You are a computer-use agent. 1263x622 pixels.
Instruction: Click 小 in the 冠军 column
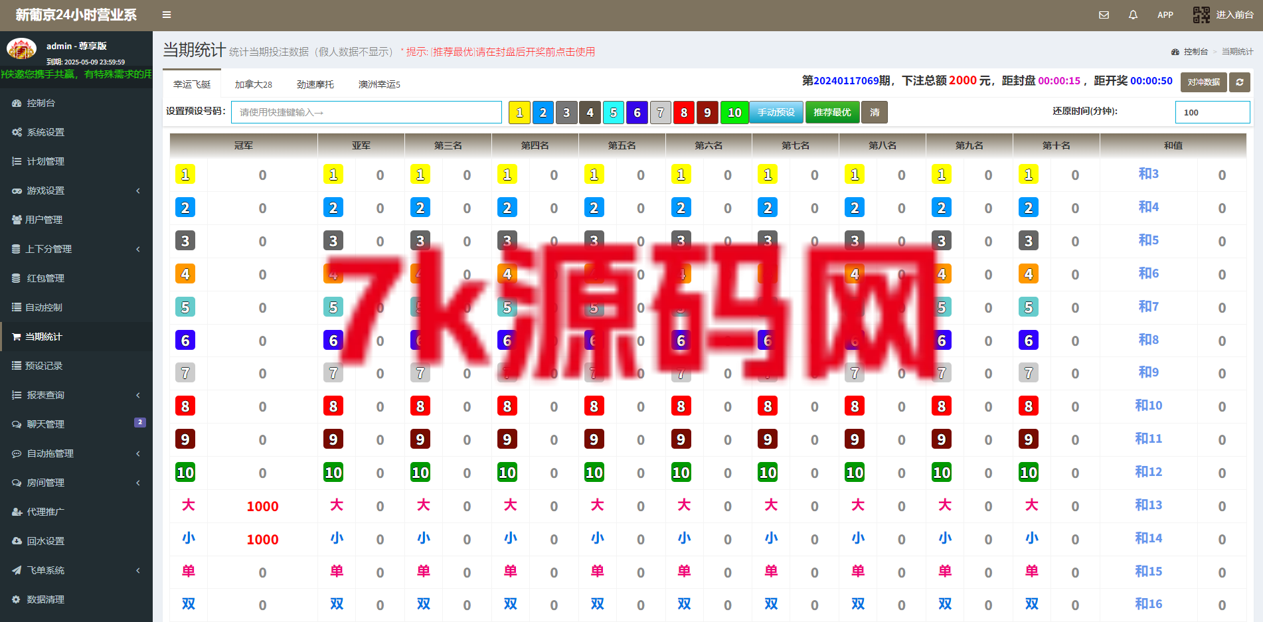click(x=189, y=538)
